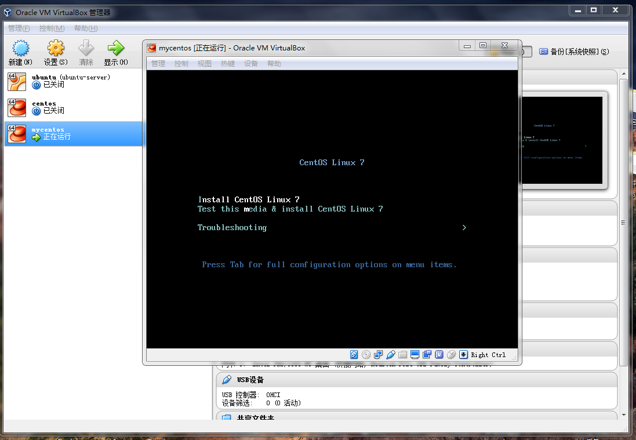
Task: Click the details pane scroll-up arrow
Action: (x=624, y=75)
